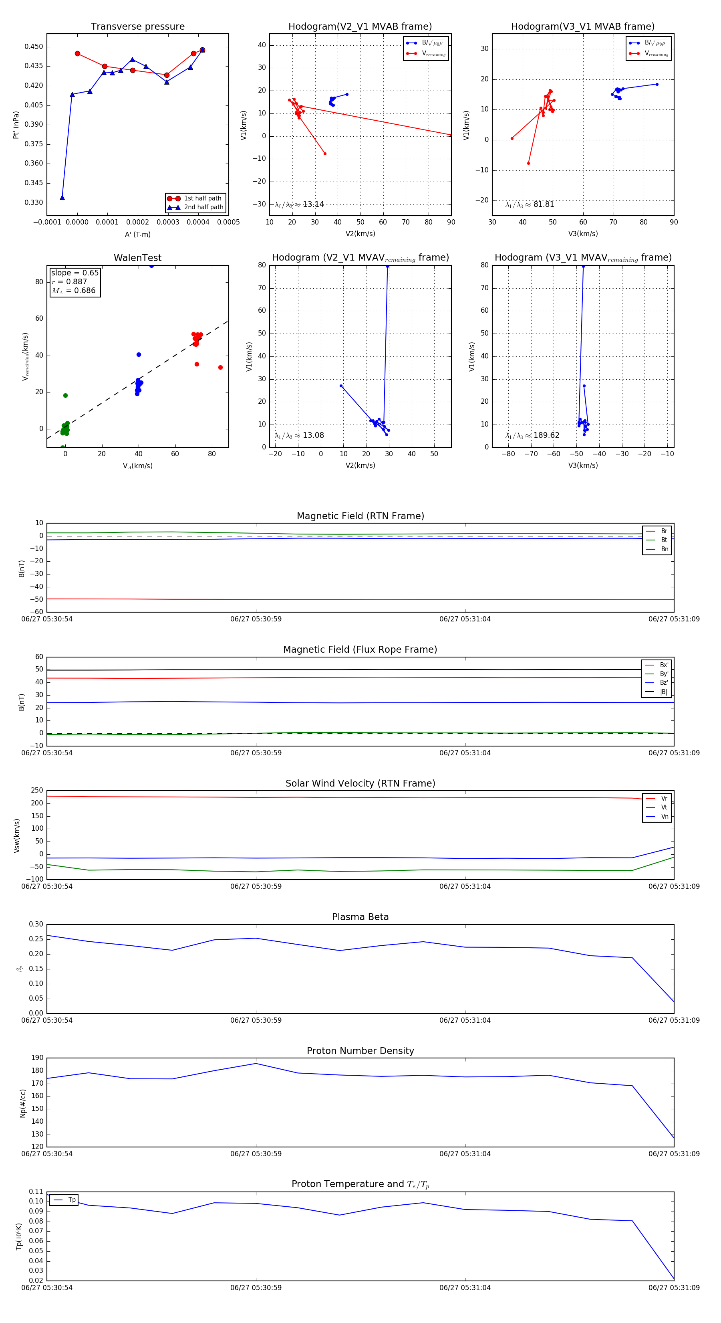The image size is (721, 1323).
Task: Click the 05:30:59 tick label under Plasma Beta
Action: pos(256,1020)
